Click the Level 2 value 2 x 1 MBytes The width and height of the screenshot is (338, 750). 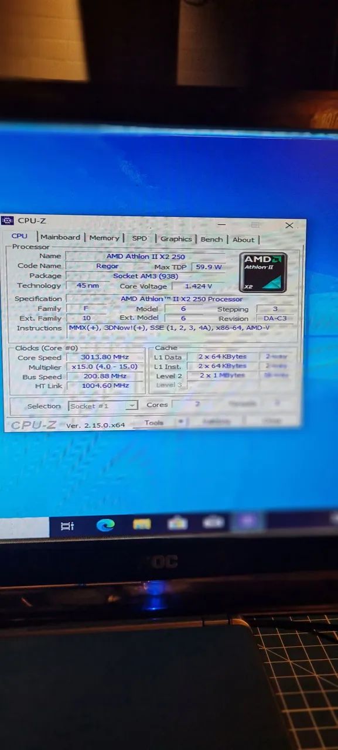(x=222, y=376)
